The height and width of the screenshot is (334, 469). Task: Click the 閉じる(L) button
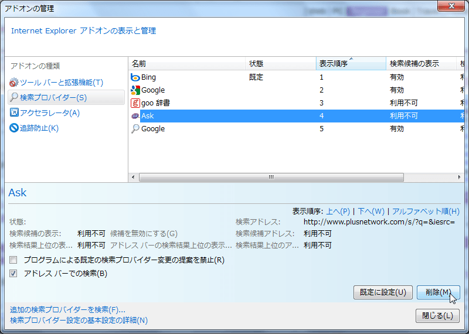click(437, 315)
